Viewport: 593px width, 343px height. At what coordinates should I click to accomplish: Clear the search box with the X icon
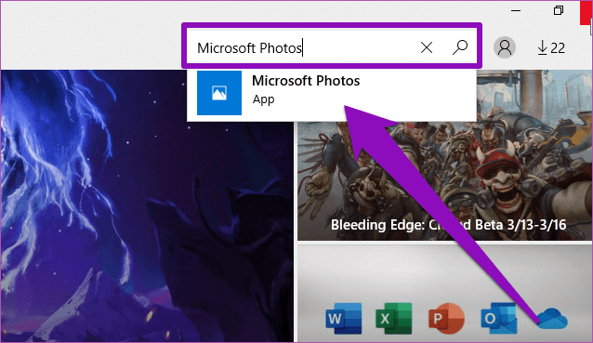point(427,47)
